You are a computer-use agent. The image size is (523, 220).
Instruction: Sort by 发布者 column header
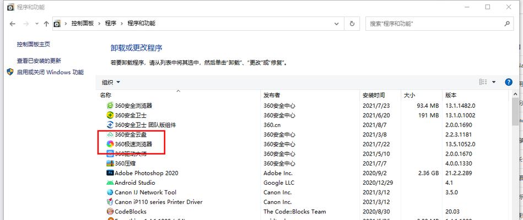(x=272, y=95)
